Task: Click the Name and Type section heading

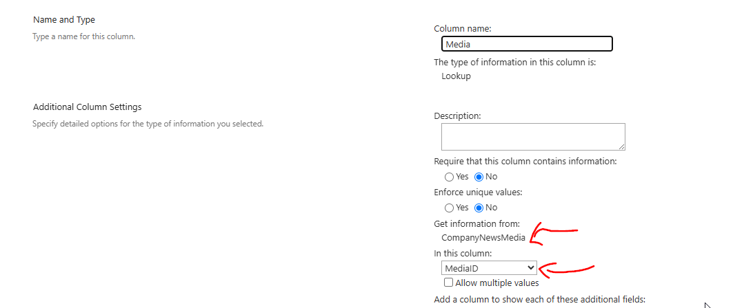Action: [x=64, y=20]
